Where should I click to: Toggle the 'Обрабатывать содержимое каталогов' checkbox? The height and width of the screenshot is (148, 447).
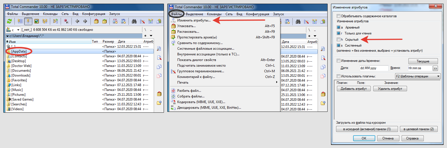[338, 16]
